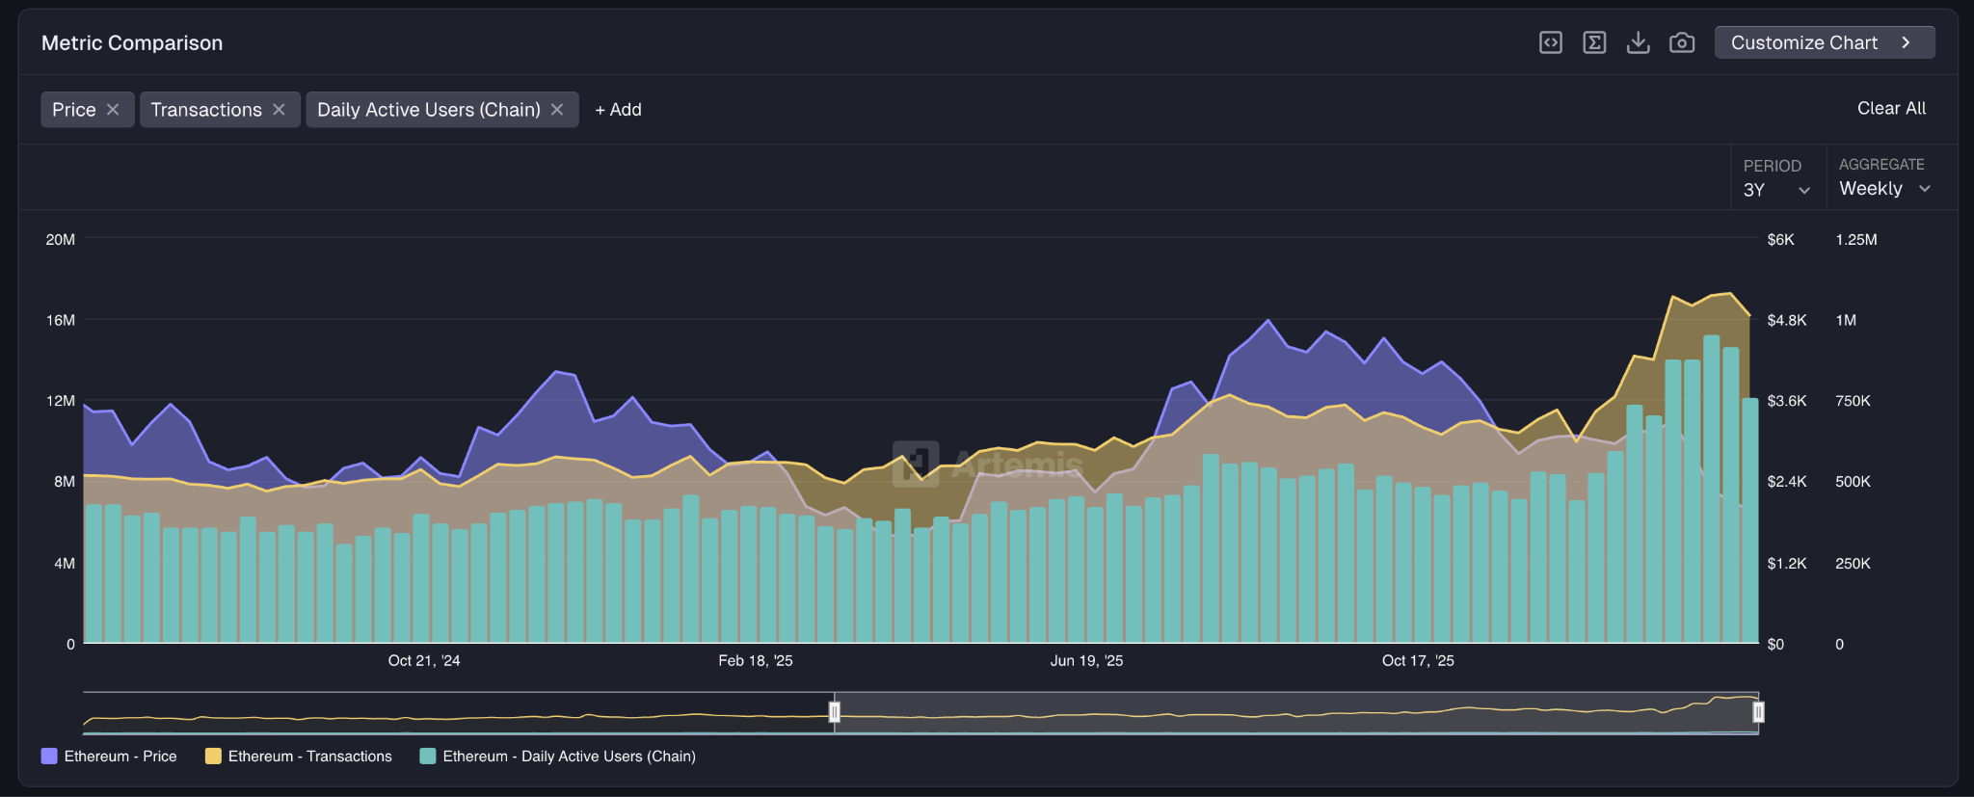Open the Period 3Y dropdown

(x=1776, y=190)
